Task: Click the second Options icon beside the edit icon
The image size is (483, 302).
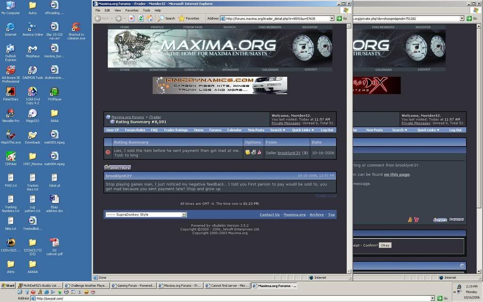Action: coord(253,152)
